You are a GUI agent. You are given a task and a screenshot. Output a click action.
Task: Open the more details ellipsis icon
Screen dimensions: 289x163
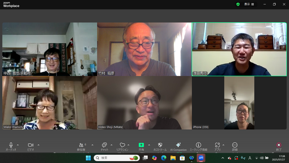point(235,145)
